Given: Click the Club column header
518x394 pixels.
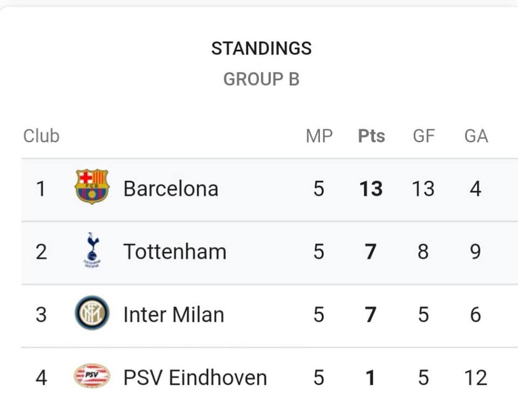Looking at the screenshot, I should [42, 136].
